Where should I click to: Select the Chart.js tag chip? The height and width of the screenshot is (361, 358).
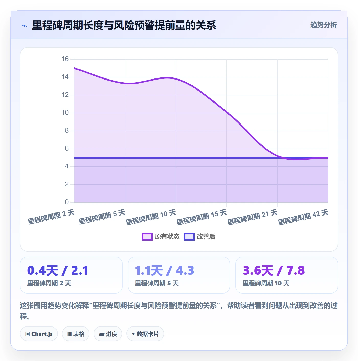coord(39,334)
